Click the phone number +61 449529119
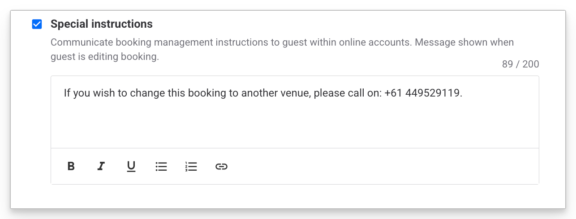The image size is (576, 219). click(x=422, y=93)
